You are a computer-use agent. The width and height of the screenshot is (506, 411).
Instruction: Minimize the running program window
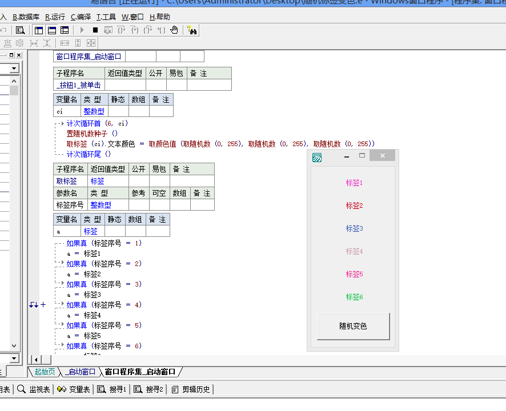coord(347,156)
